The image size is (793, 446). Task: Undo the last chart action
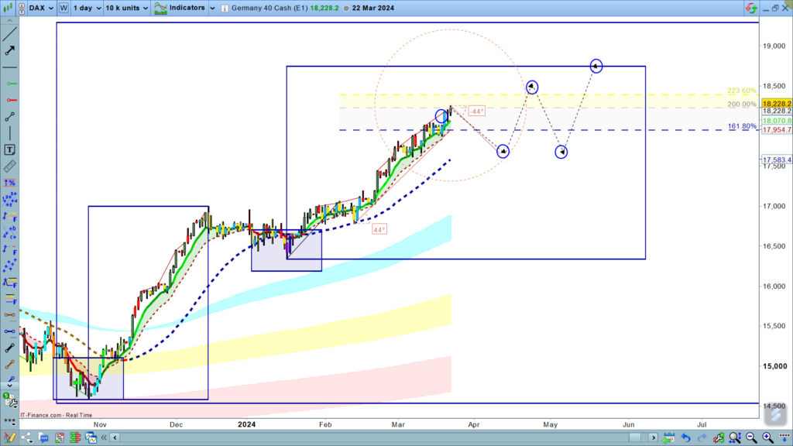coord(685,438)
